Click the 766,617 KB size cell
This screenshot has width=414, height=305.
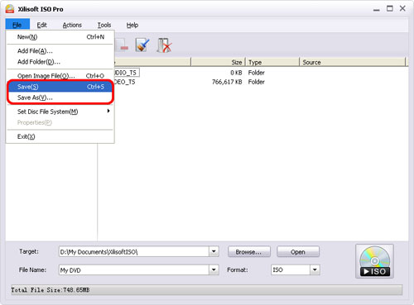pyautogui.click(x=227, y=82)
